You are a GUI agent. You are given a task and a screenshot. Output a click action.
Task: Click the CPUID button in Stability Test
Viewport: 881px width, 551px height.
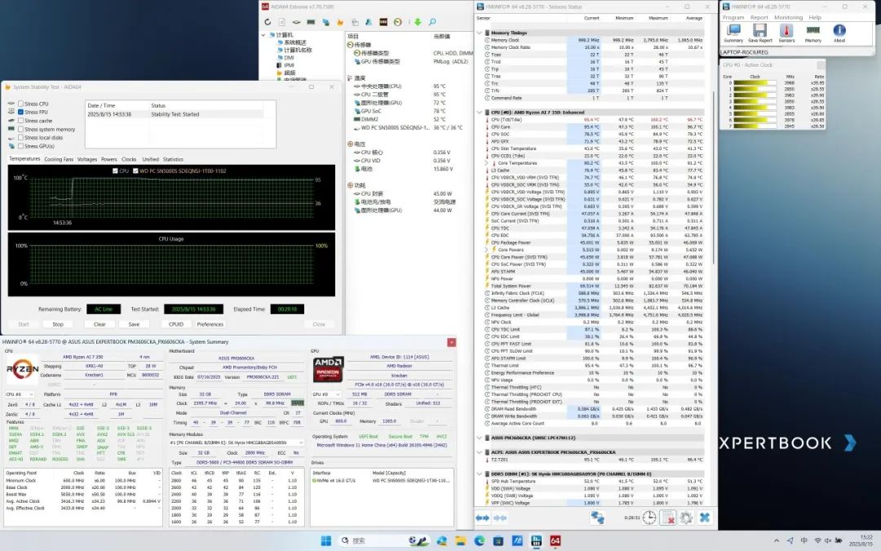[x=176, y=324]
